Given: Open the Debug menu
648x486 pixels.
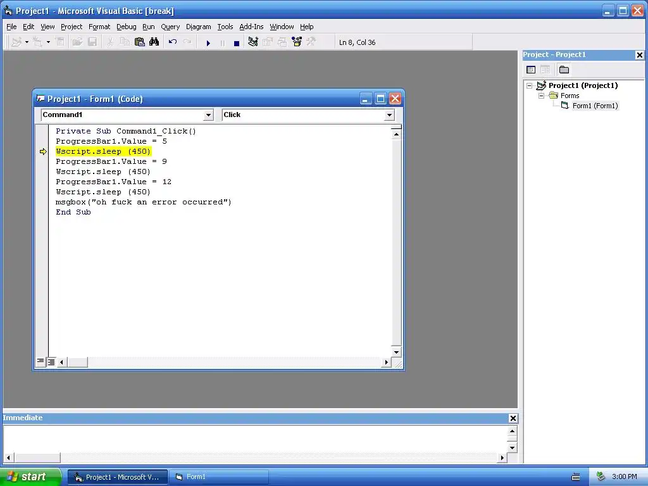Looking at the screenshot, I should tap(127, 27).
